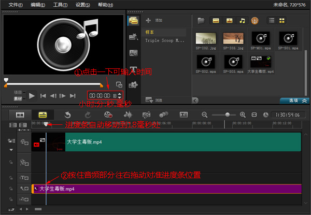Click the timeline scroll-left arrow
This screenshot has width=311, height=215.
coord(21,209)
